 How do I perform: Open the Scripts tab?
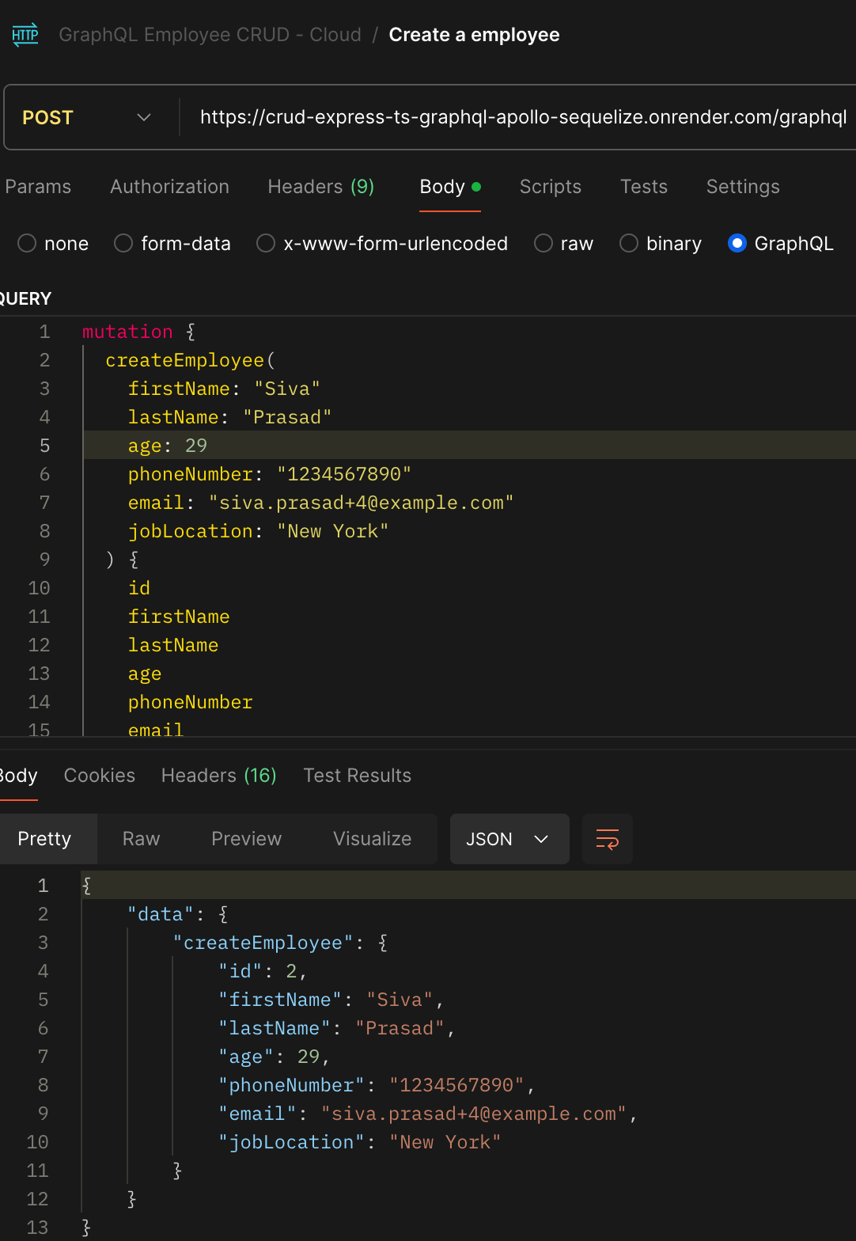pos(551,187)
